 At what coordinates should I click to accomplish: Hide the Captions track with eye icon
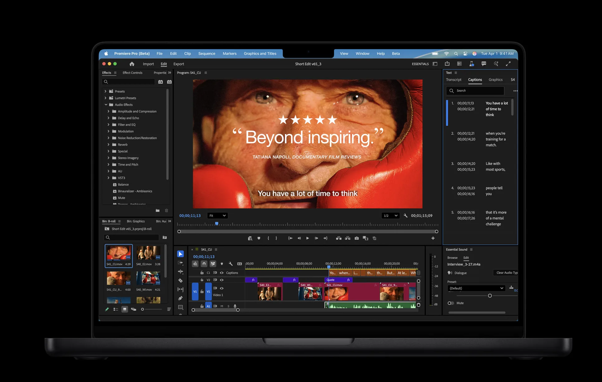(222, 273)
